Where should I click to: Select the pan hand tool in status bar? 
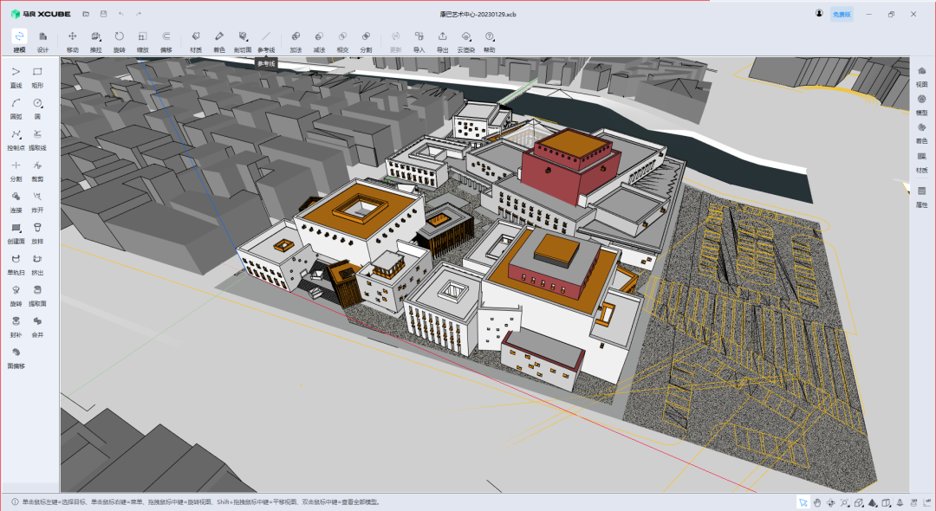point(816,502)
